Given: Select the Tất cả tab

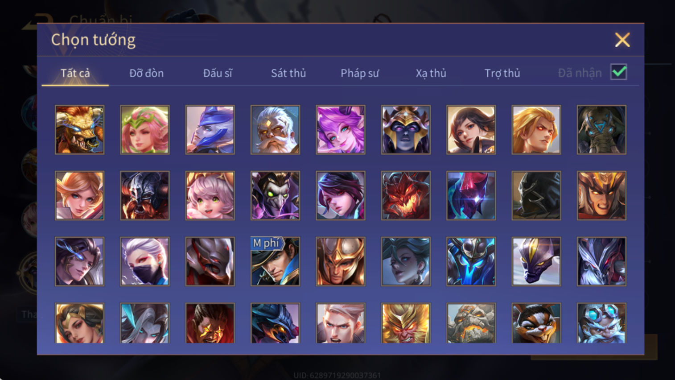Looking at the screenshot, I should (75, 73).
